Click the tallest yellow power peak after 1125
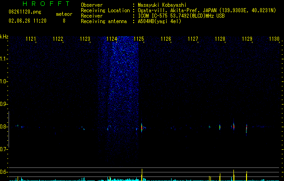284x181 pixels. [x=142, y=175]
